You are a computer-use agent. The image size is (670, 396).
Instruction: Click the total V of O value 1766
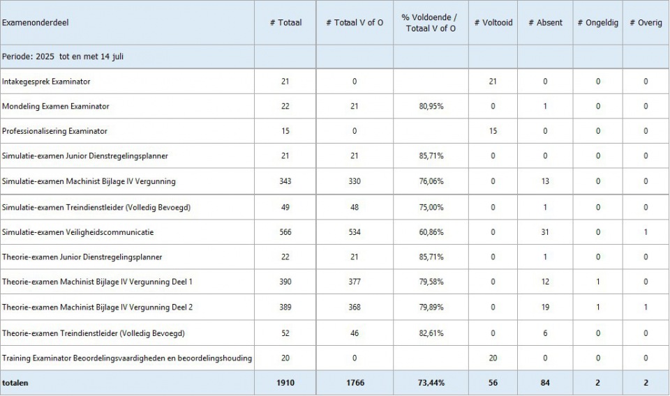point(355,383)
